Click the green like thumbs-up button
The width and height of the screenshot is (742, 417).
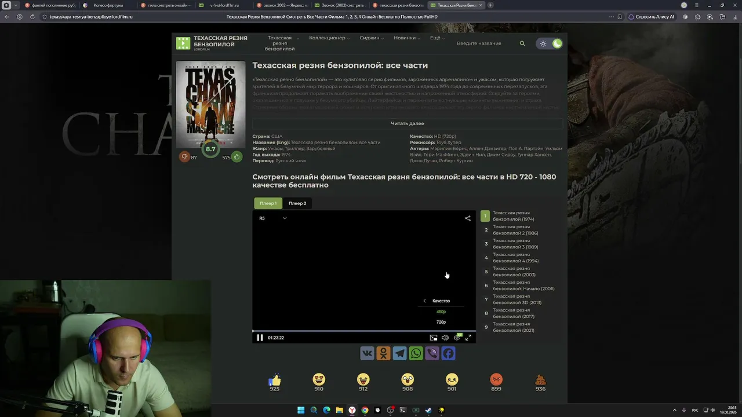[237, 157]
